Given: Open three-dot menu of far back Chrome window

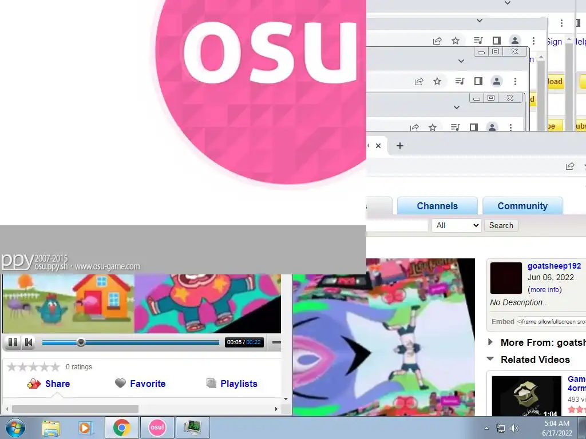Looking at the screenshot, I should [561, 23].
